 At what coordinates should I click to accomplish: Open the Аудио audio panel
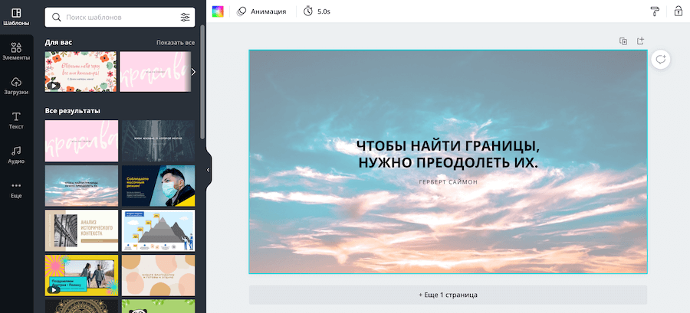click(16, 155)
